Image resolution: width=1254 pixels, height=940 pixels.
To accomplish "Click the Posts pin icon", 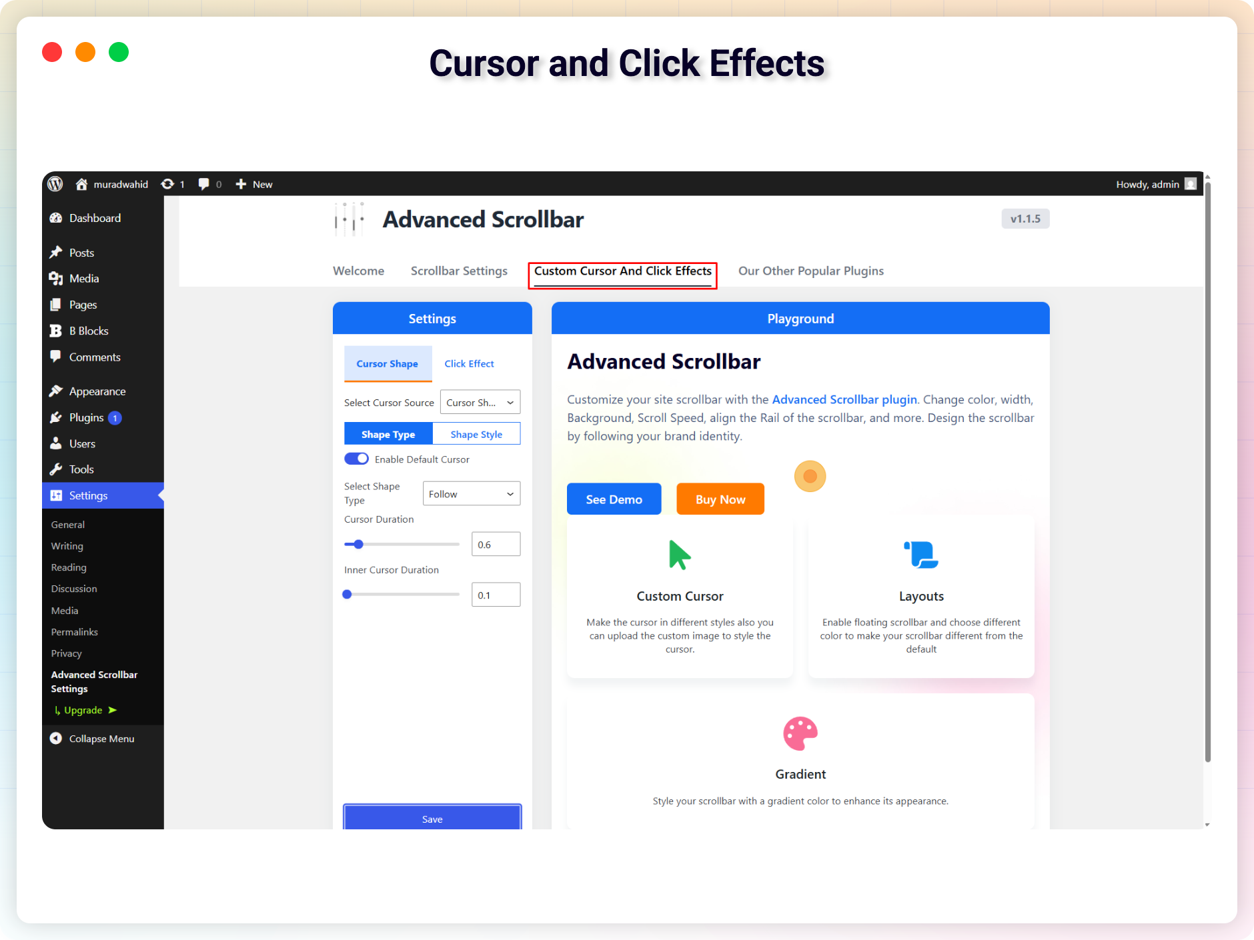I will pyautogui.click(x=56, y=253).
